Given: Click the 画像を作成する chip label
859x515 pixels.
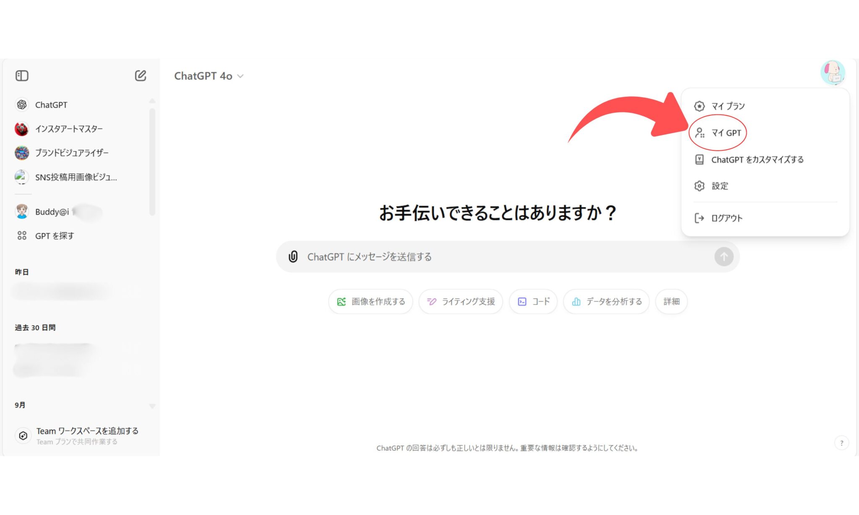Looking at the screenshot, I should point(378,302).
